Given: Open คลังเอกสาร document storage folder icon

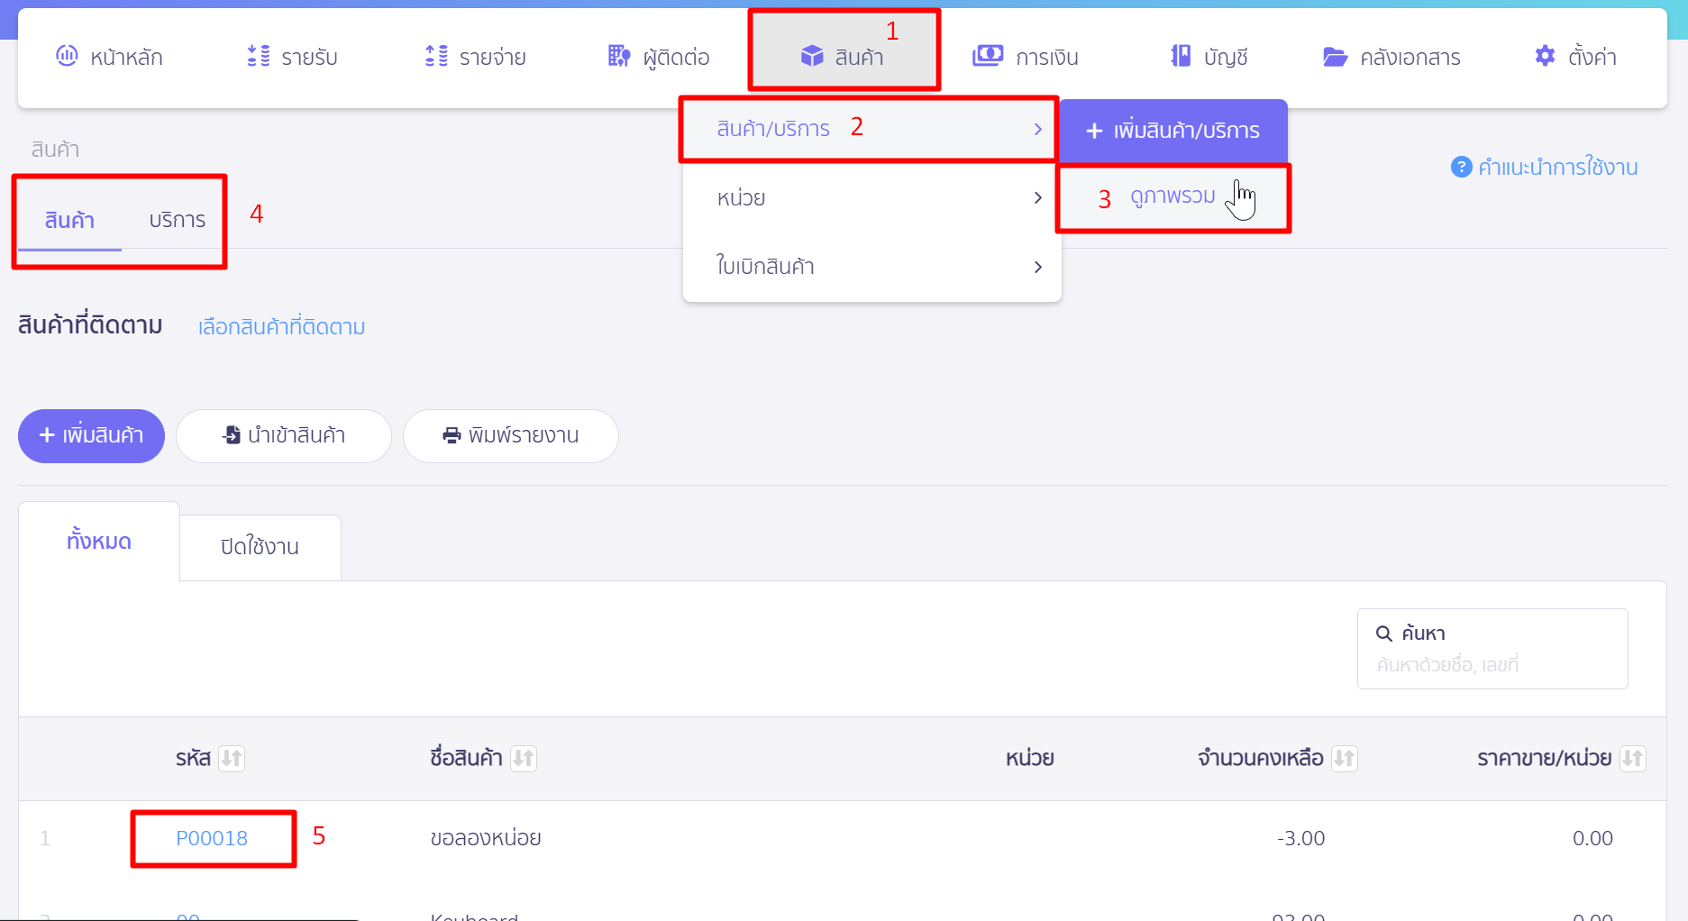Looking at the screenshot, I should tap(1335, 56).
